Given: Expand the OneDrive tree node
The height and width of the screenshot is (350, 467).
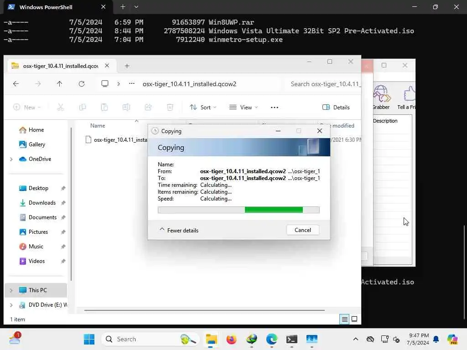Looking at the screenshot, I should click(11, 159).
